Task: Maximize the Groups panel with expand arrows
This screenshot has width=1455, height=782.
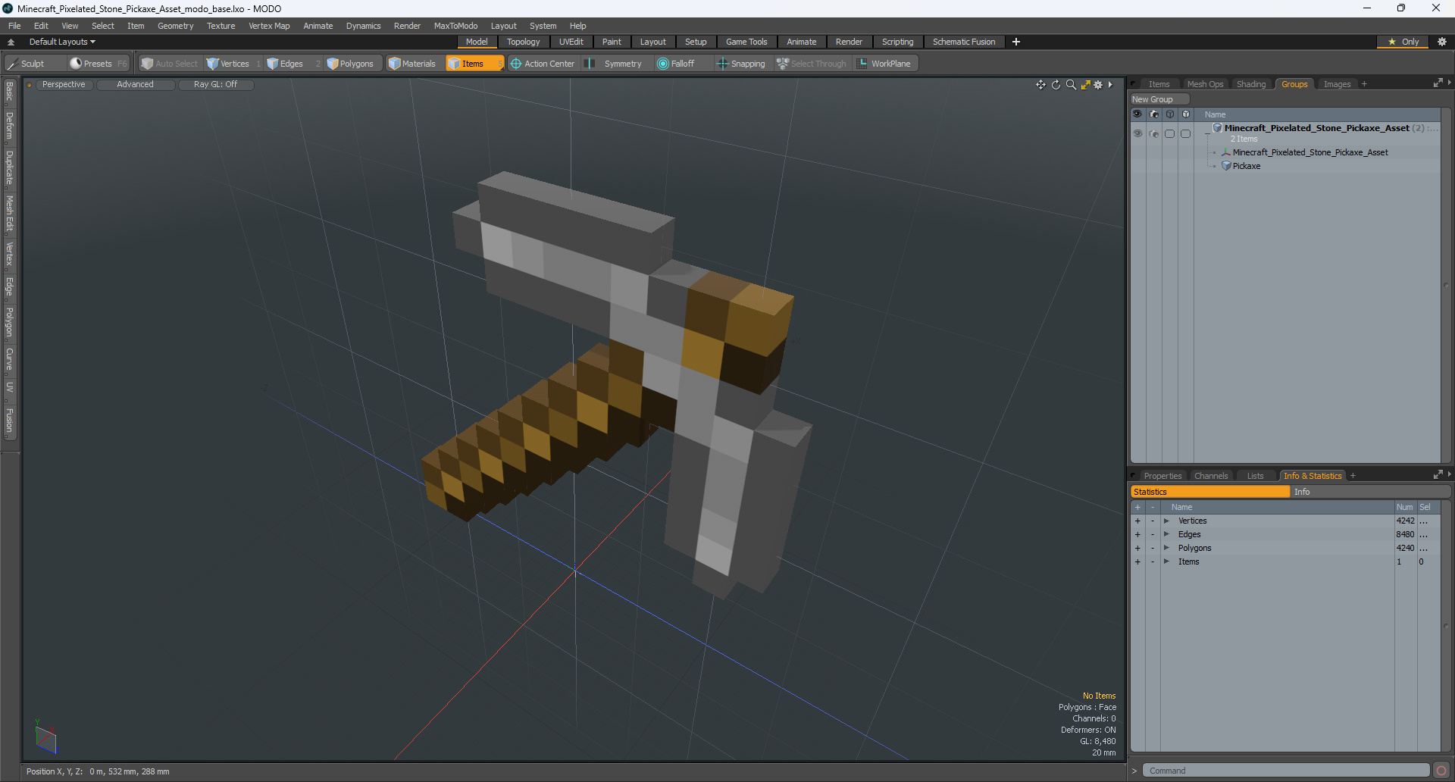Action: (x=1438, y=83)
